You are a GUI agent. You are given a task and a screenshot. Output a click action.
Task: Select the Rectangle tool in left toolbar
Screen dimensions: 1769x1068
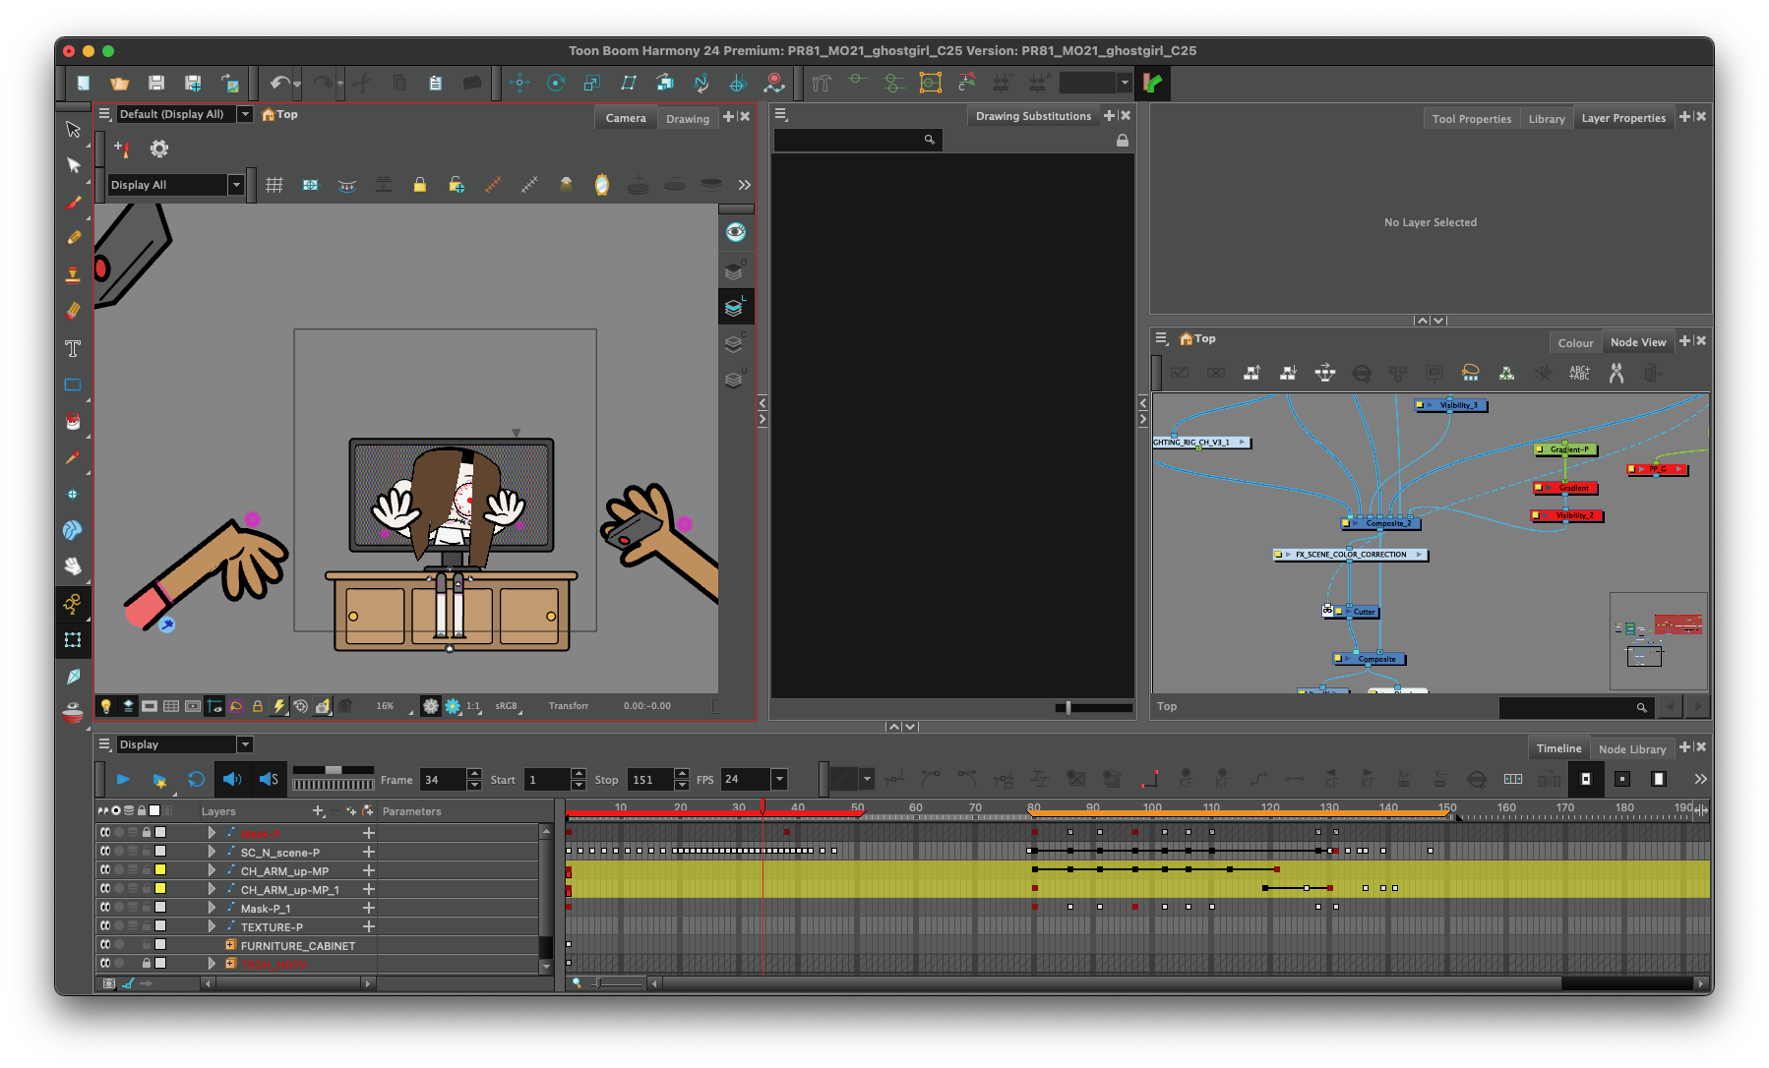tap(73, 385)
